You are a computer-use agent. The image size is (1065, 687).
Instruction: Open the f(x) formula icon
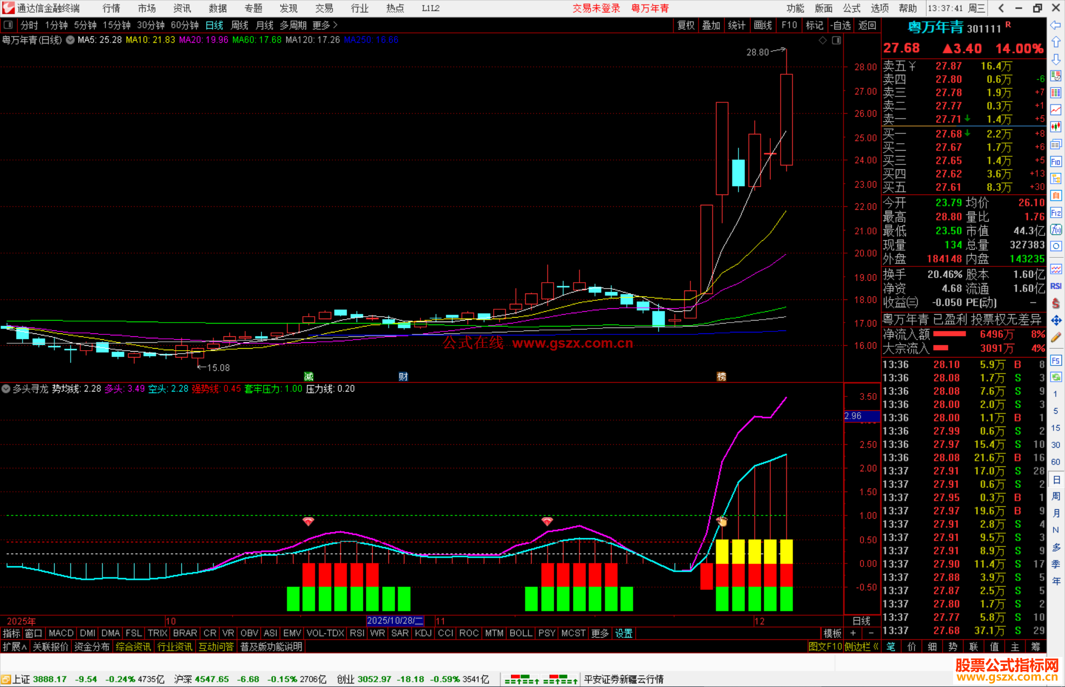point(1056,229)
